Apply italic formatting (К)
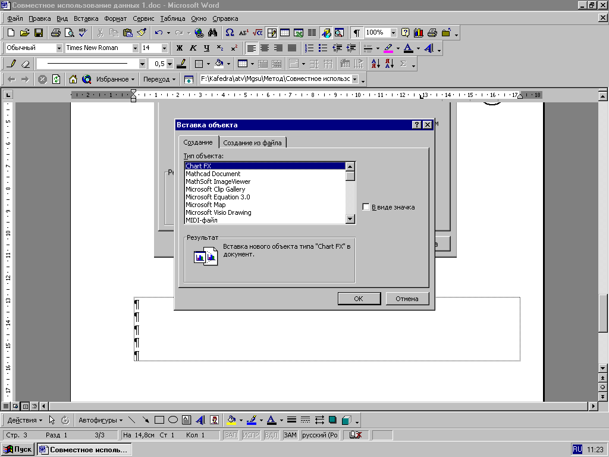The height and width of the screenshot is (457, 609). pyautogui.click(x=193, y=48)
